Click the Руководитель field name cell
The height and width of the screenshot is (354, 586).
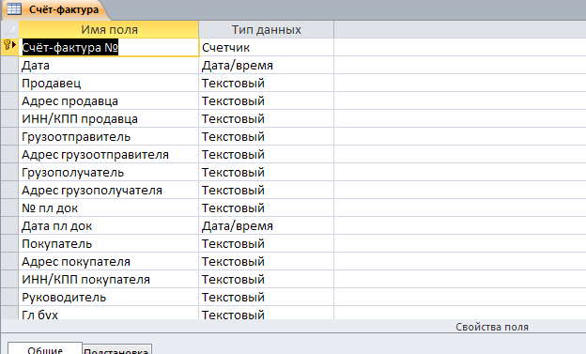click(109, 297)
